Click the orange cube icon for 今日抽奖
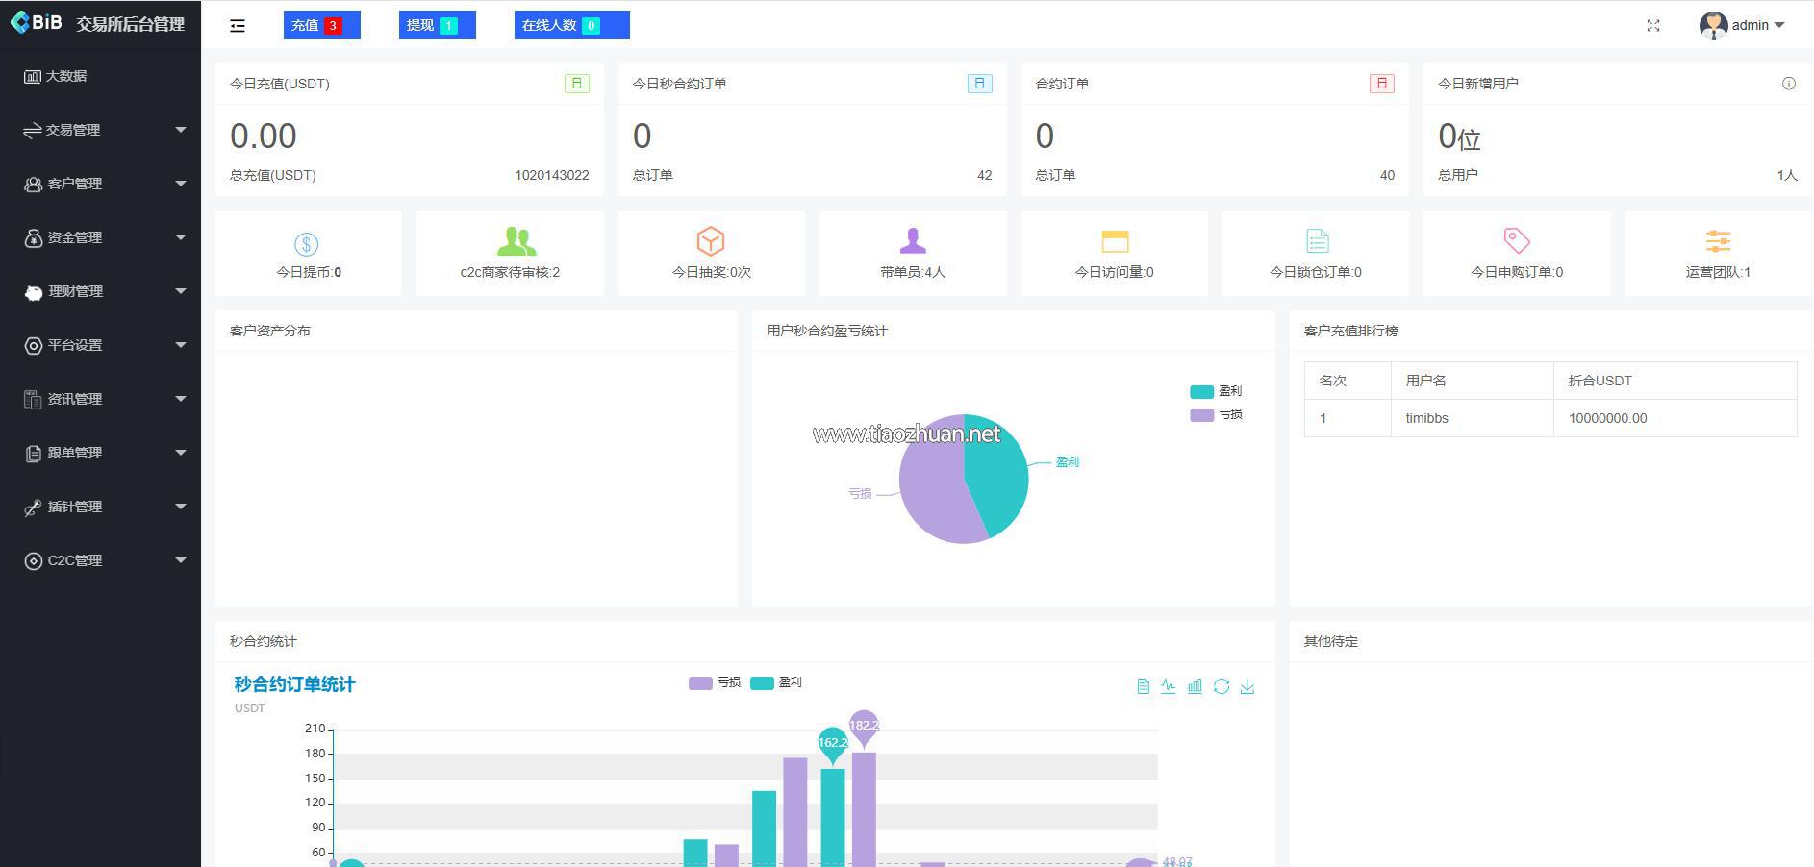The width and height of the screenshot is (1814, 867). click(x=711, y=240)
